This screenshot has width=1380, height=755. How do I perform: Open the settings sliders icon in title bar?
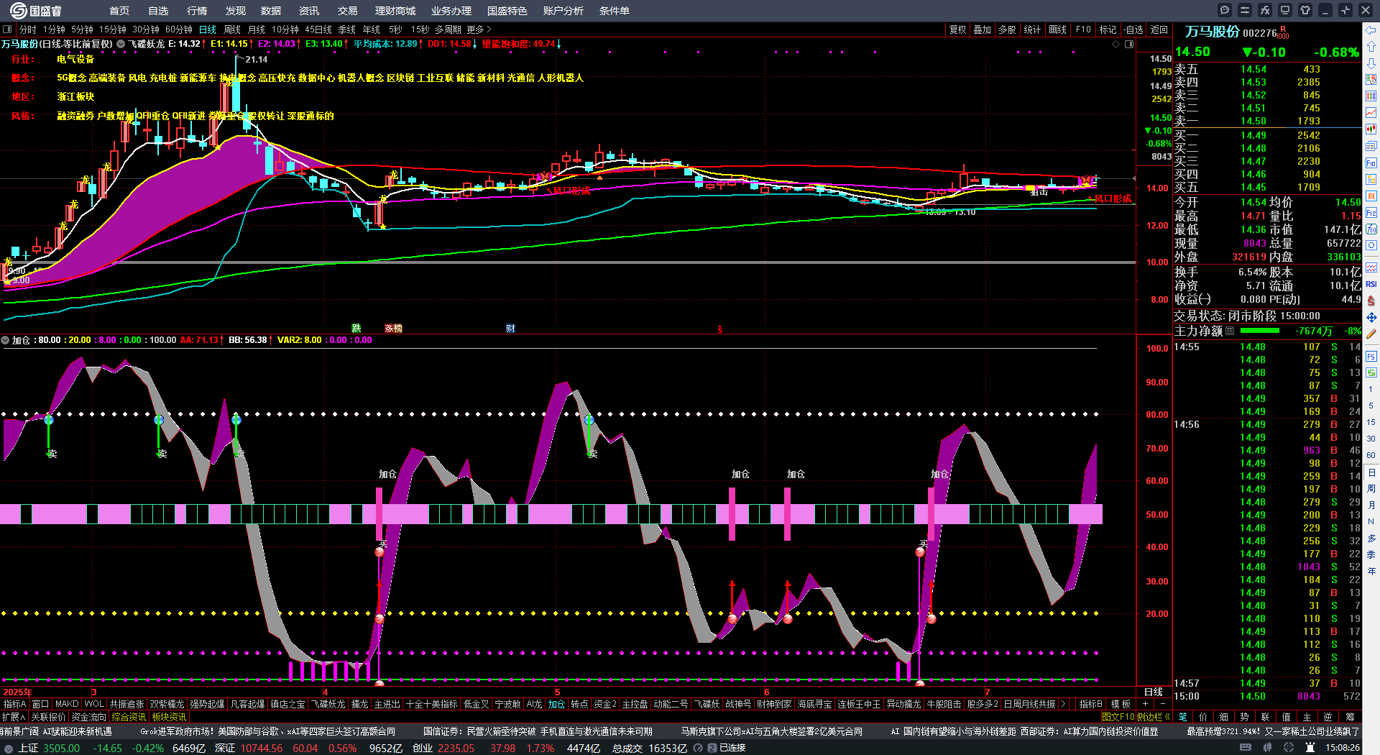click(x=1245, y=10)
